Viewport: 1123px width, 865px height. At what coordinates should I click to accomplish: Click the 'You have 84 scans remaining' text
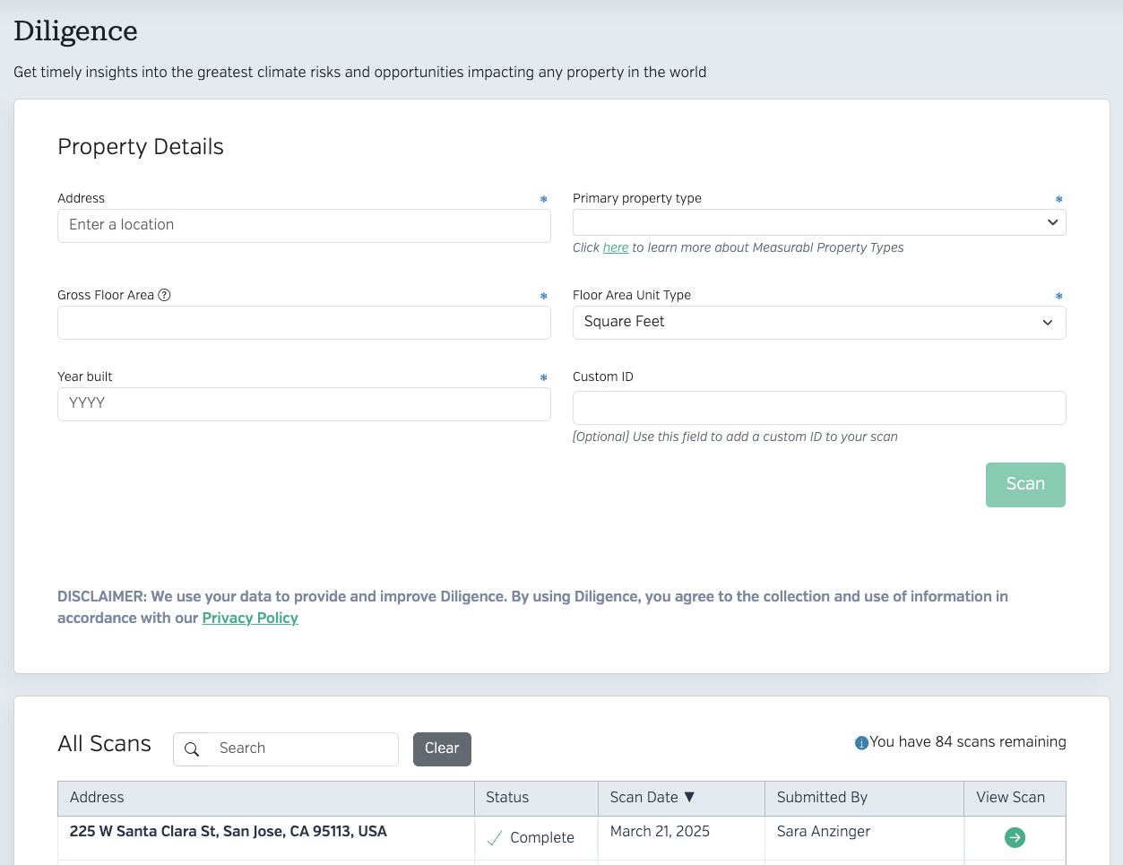pos(968,741)
